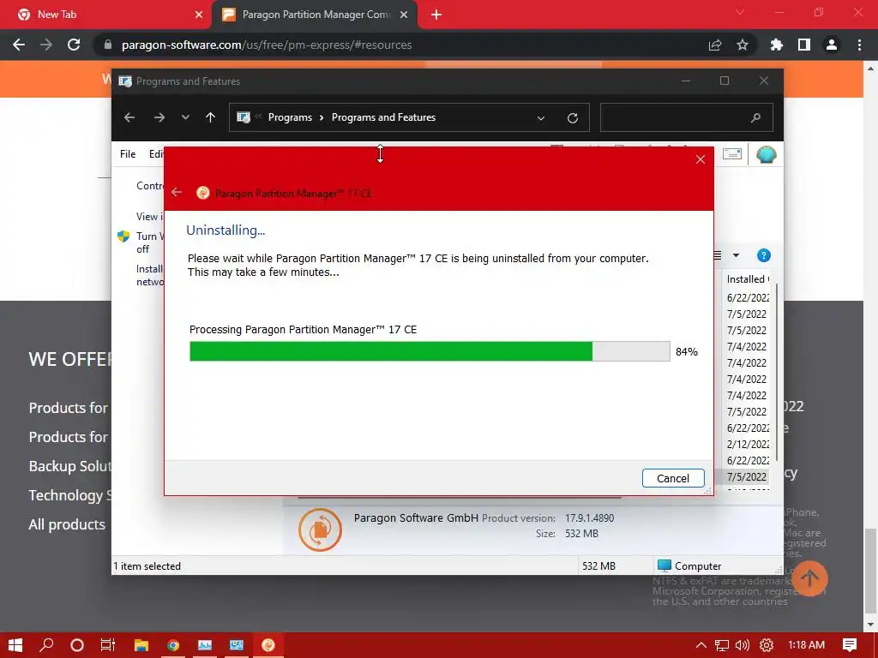Go up one level in Programs window
878x658 pixels.
point(211,117)
